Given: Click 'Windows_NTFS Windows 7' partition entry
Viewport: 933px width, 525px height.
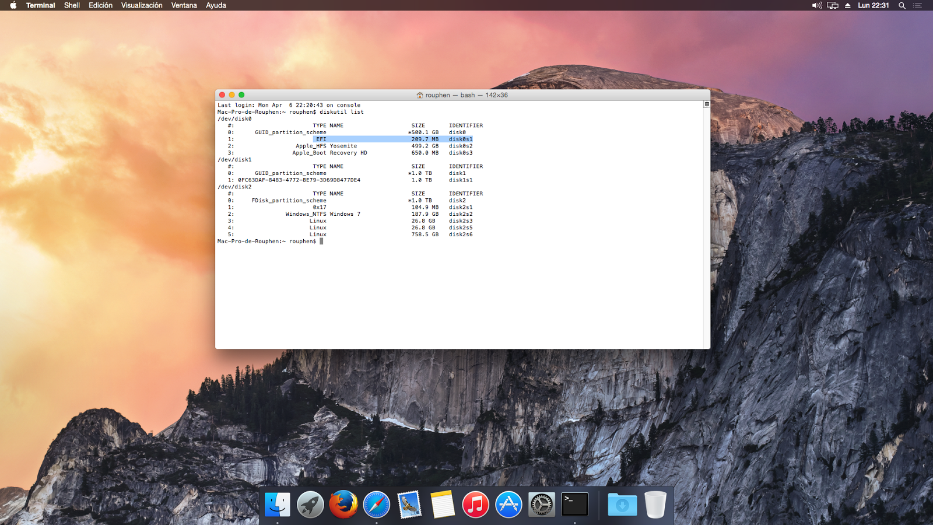Looking at the screenshot, I should click(323, 214).
